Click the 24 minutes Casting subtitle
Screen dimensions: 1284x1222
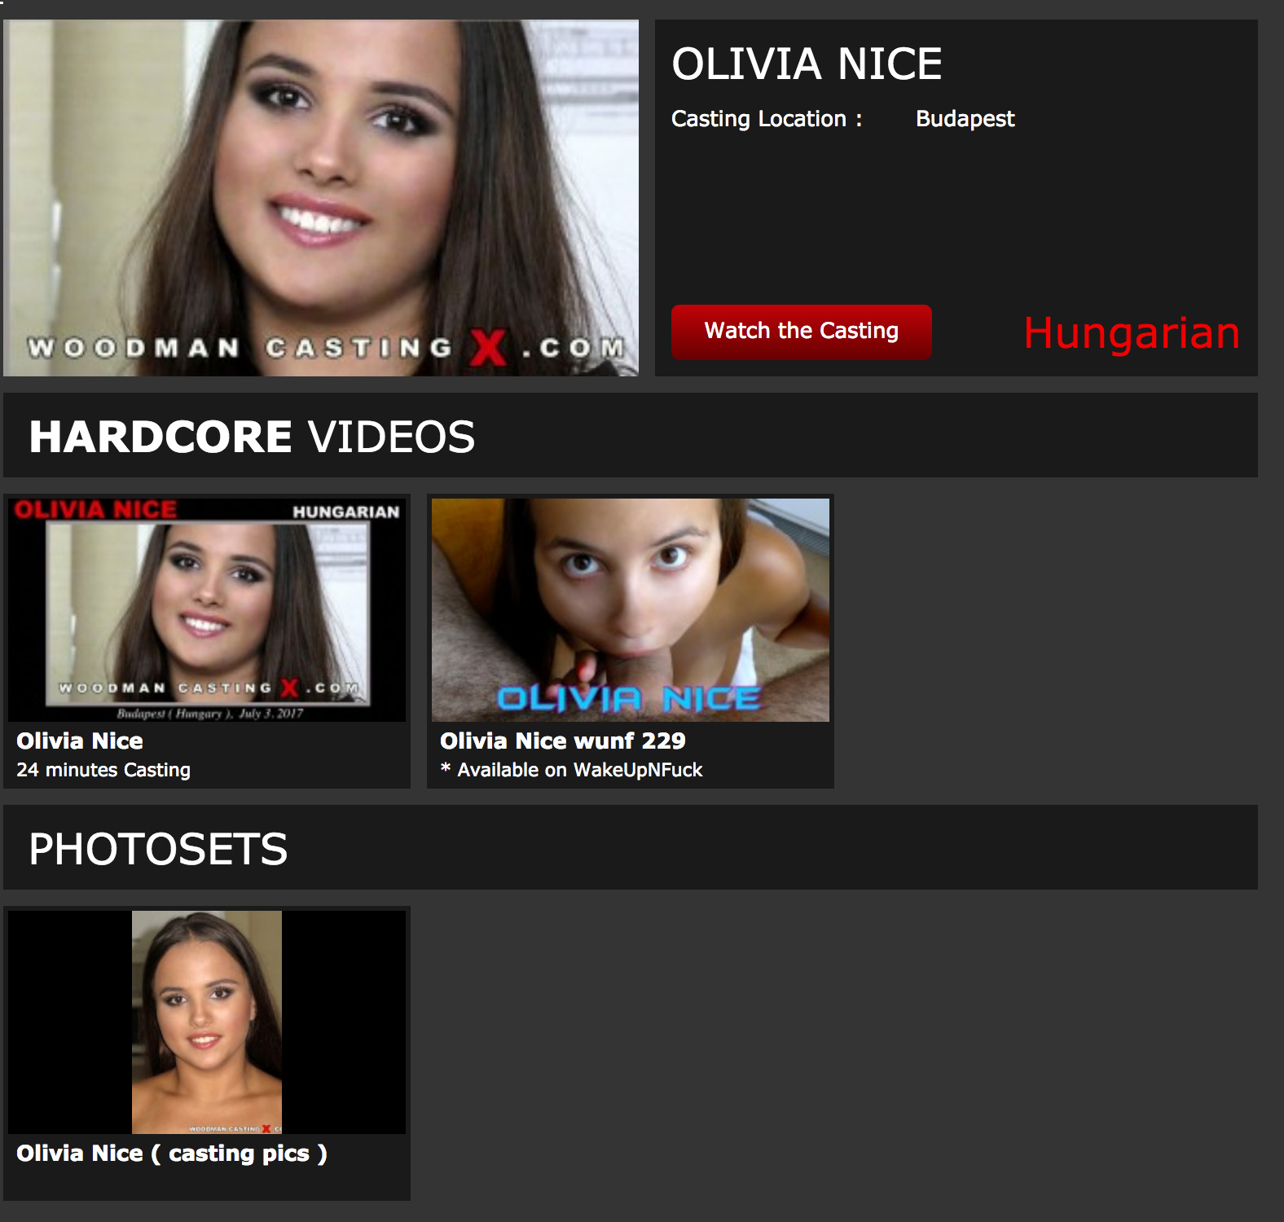point(103,770)
